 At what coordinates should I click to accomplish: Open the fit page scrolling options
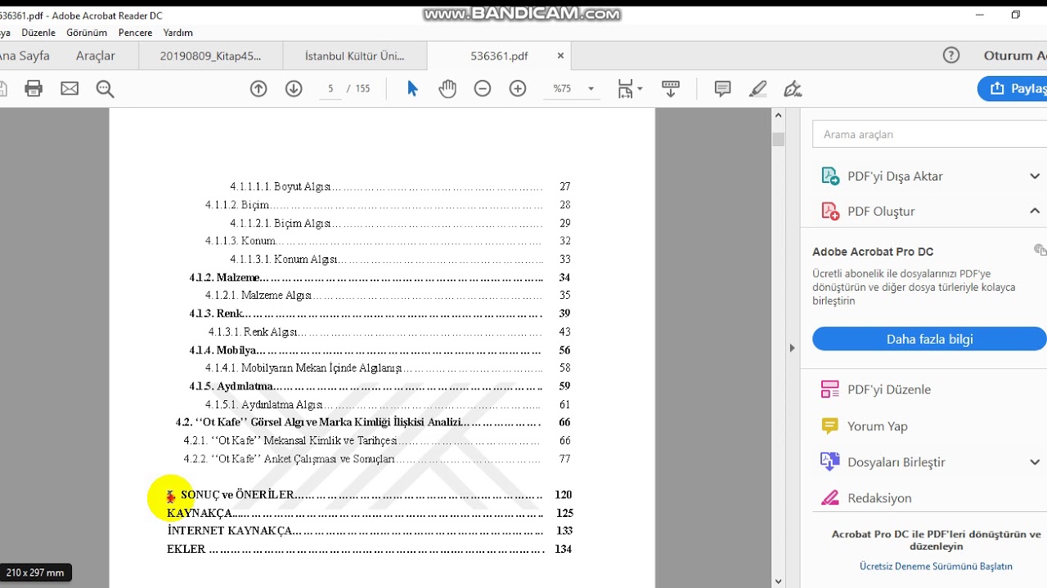(630, 88)
